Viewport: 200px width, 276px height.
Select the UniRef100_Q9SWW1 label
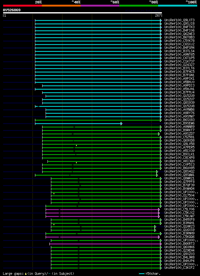tap(179, 175)
